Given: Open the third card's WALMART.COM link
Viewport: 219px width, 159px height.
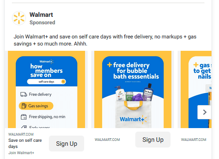Looking at the screenshot, I should pos(193,140).
